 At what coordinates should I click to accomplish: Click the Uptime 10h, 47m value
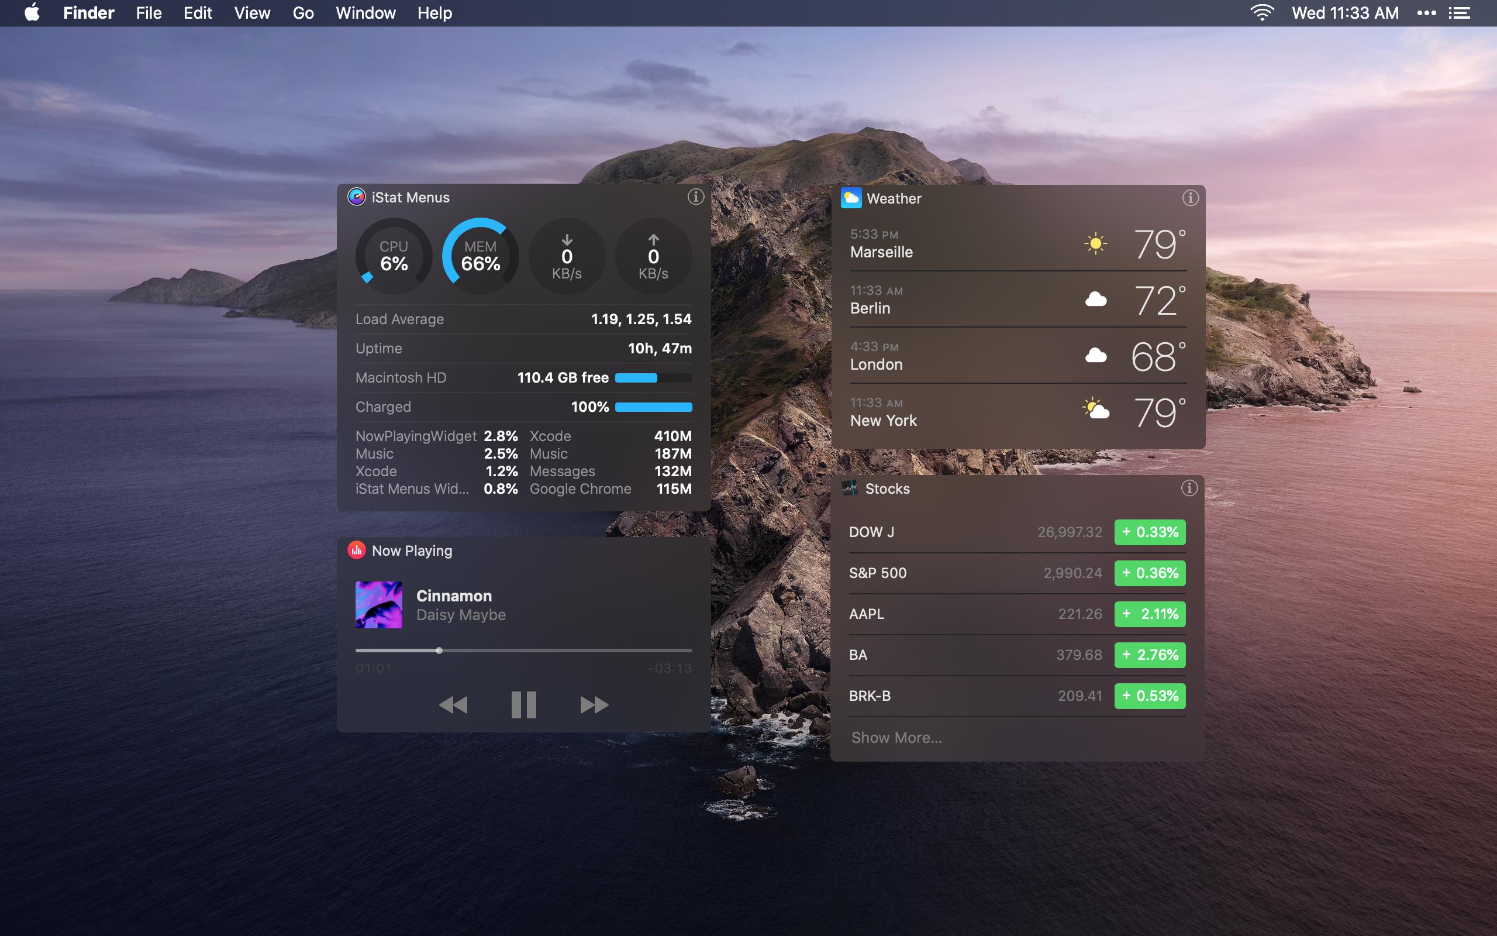[660, 349]
